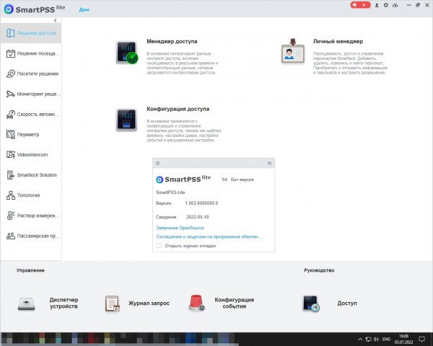This screenshot has height=346, width=433.
Task: Open the Решение посещаемости sidebar entry
Action: pyautogui.click(x=31, y=53)
